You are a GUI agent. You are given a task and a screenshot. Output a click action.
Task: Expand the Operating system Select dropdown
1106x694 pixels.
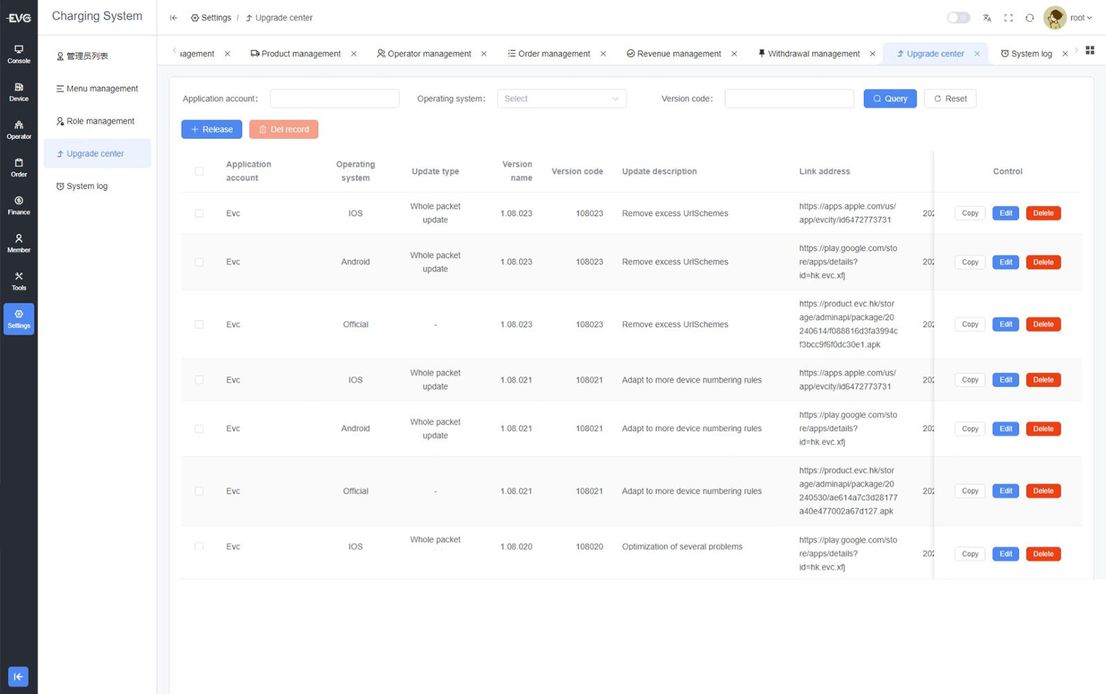(561, 99)
